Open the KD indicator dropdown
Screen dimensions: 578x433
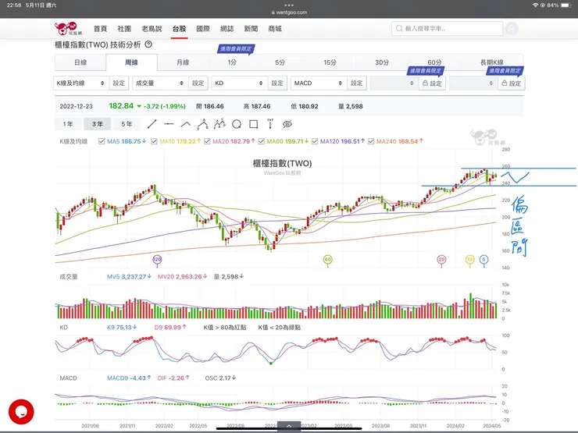pos(238,83)
